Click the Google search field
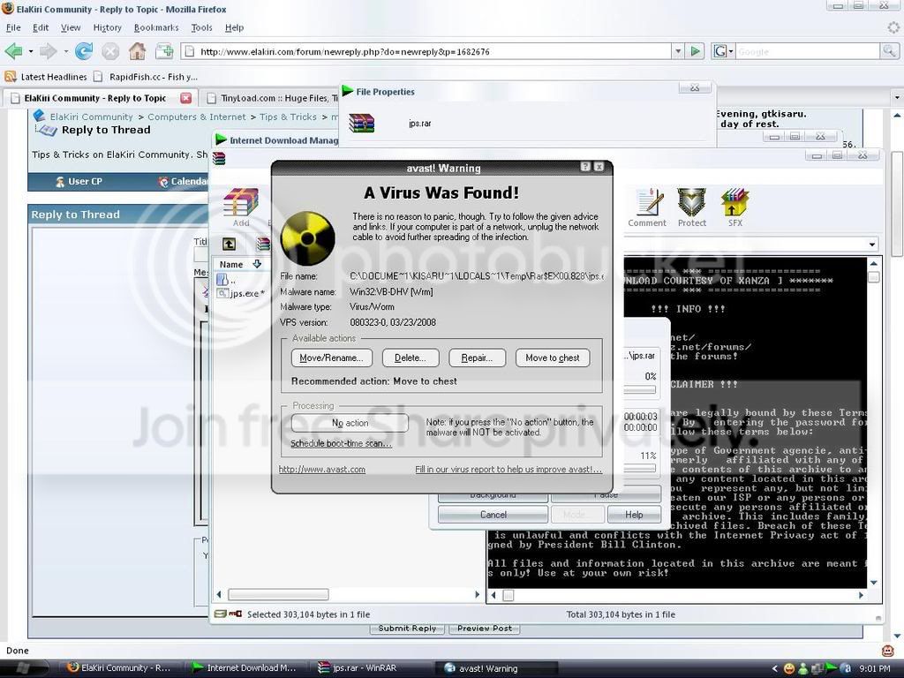The width and height of the screenshot is (904, 678). (x=807, y=51)
